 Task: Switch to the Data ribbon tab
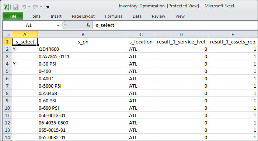click(137, 16)
